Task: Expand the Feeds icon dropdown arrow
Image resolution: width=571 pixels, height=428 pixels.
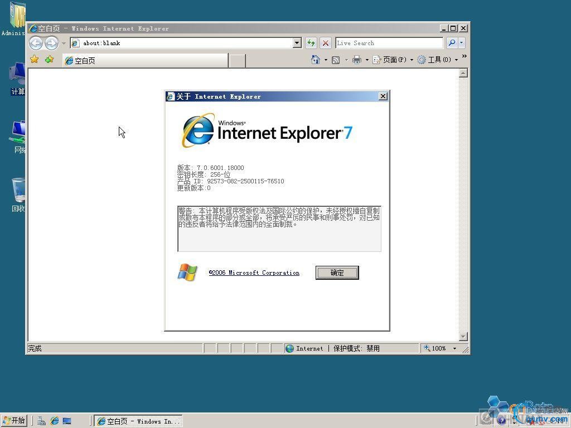Action: point(346,60)
